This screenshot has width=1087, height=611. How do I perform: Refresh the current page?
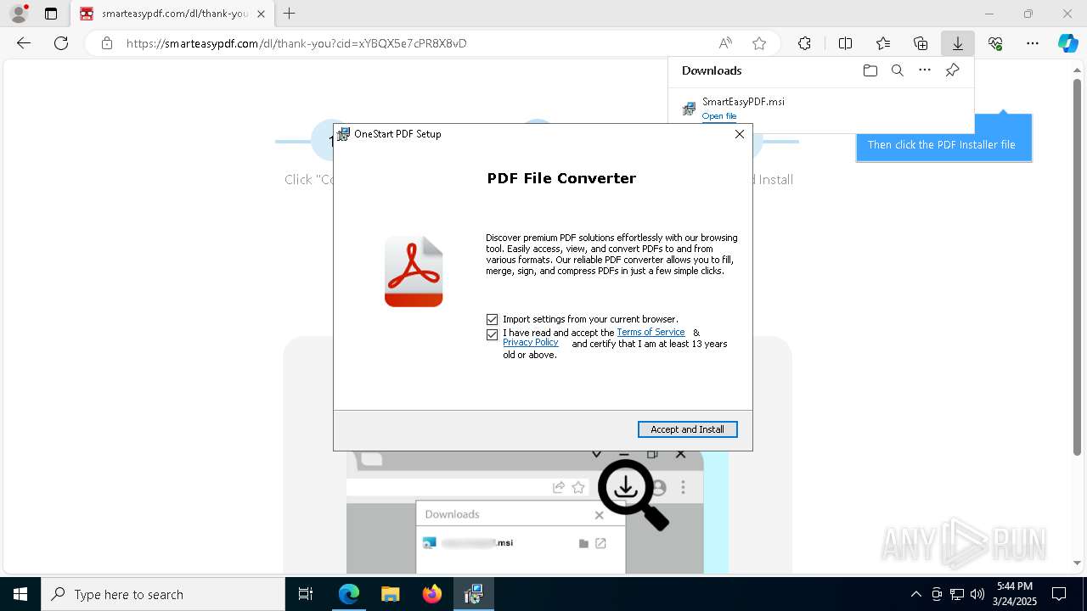click(61, 43)
